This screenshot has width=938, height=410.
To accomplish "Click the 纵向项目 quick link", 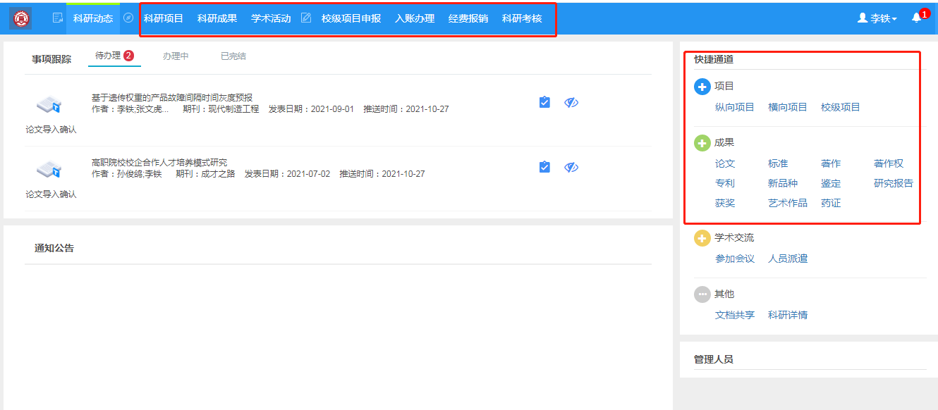I will pyautogui.click(x=735, y=107).
